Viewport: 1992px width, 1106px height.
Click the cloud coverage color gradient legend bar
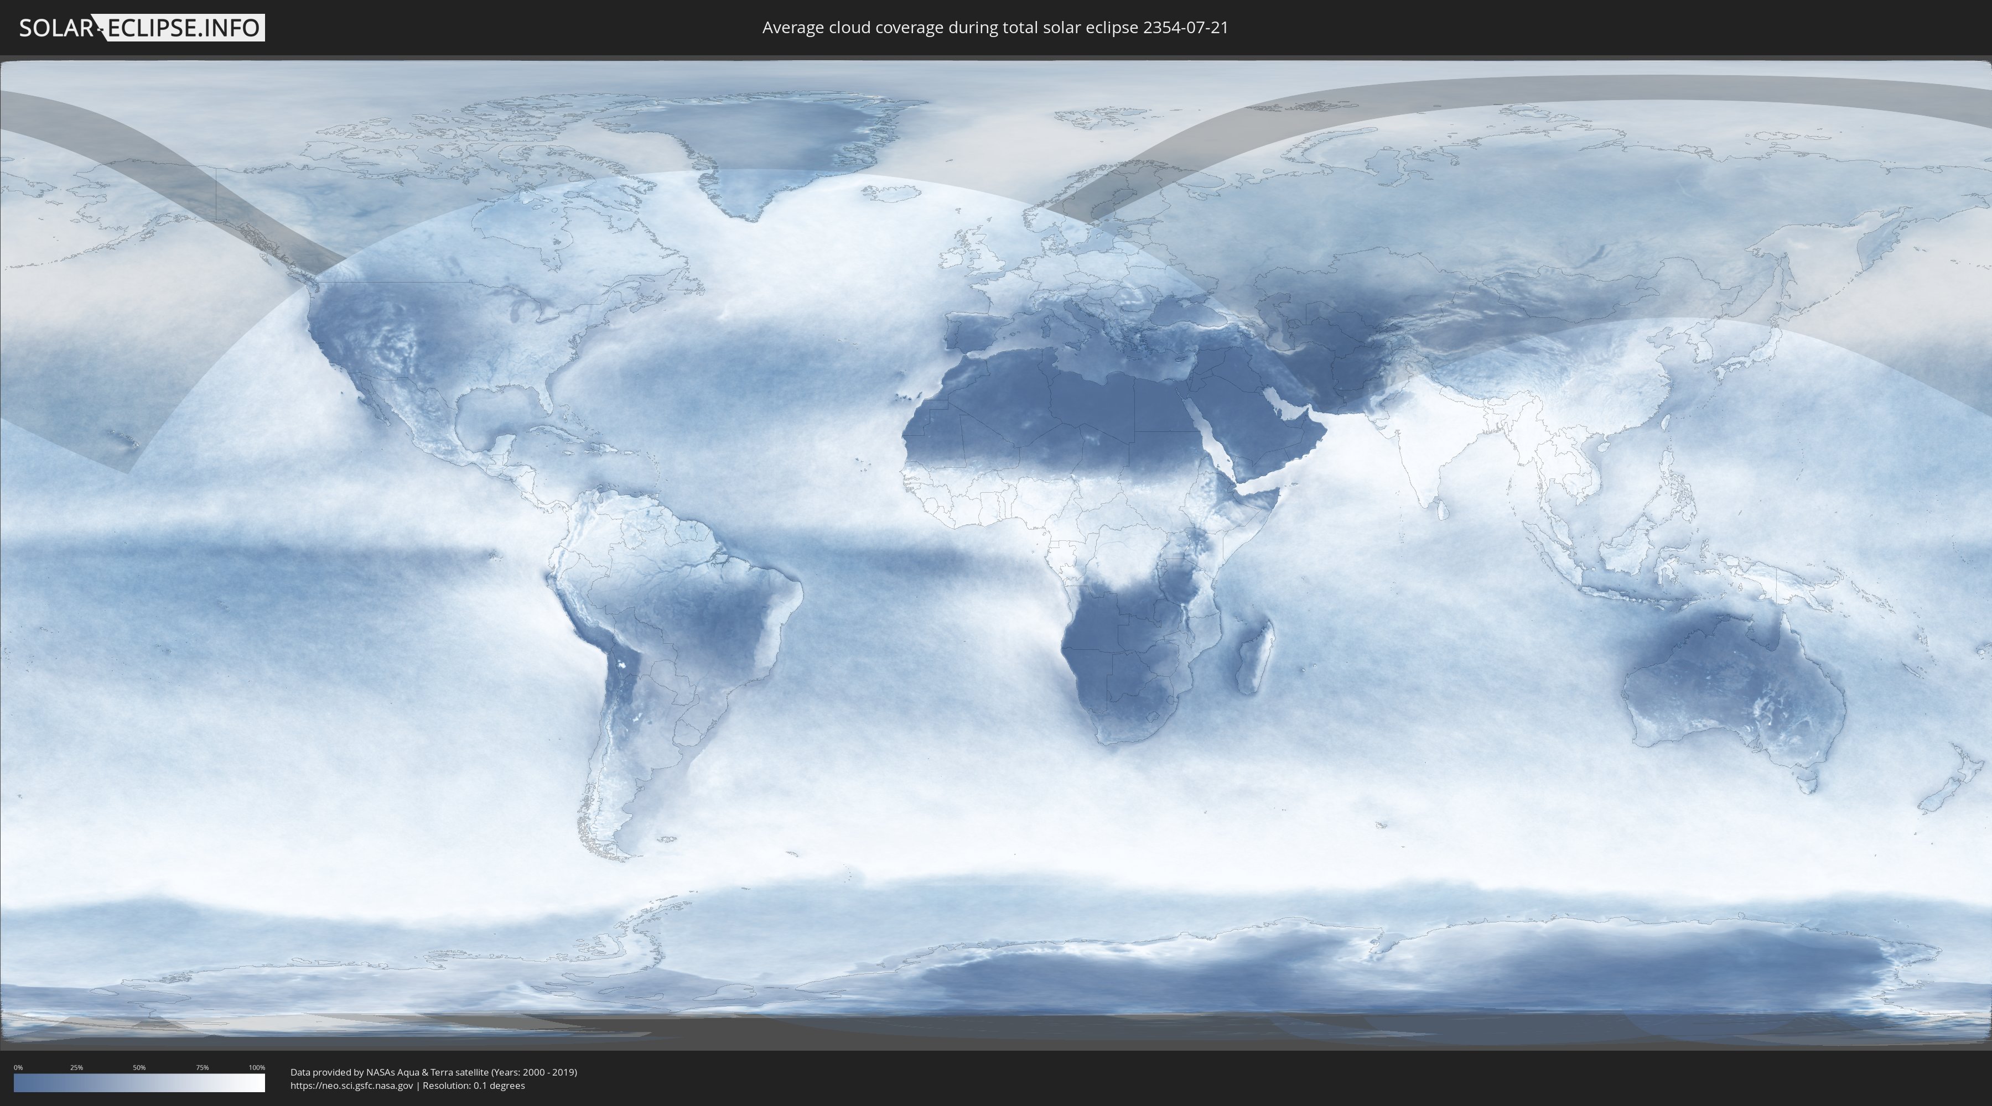(139, 1083)
